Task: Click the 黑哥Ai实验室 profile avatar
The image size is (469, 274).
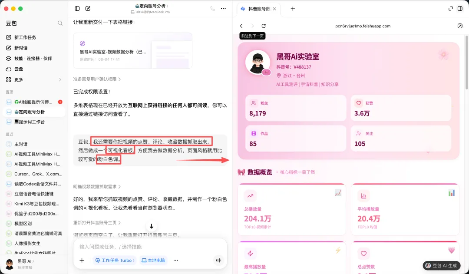Action: (x=258, y=62)
